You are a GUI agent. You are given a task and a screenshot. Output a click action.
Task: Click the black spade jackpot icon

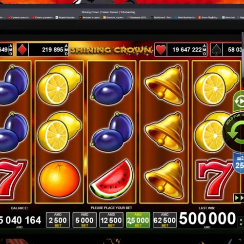pos(216,50)
